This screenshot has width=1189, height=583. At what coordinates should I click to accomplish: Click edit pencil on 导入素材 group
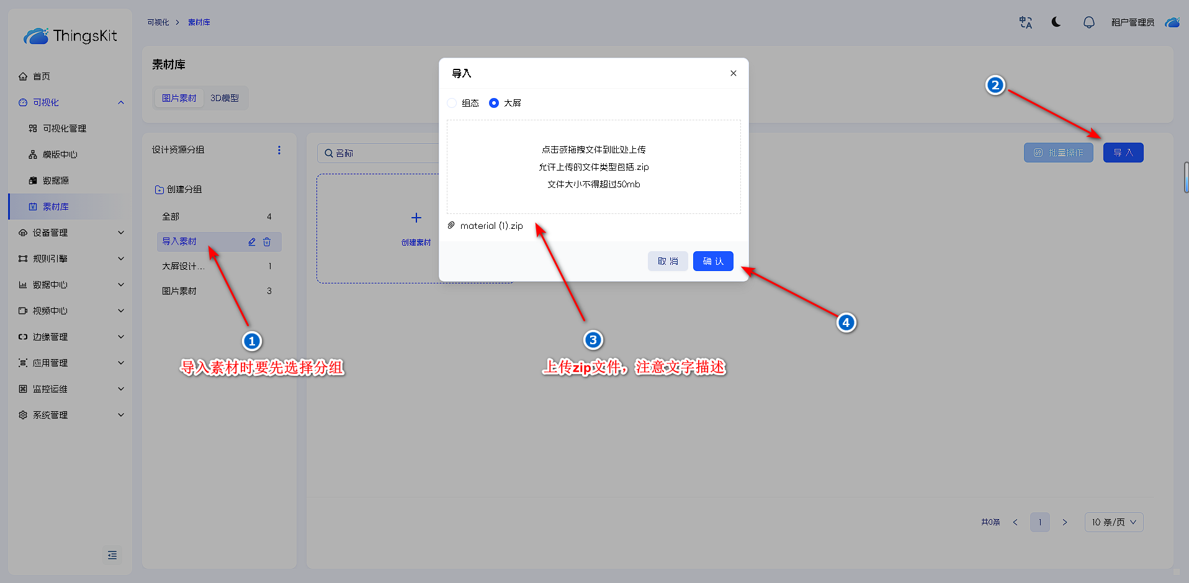(x=252, y=242)
